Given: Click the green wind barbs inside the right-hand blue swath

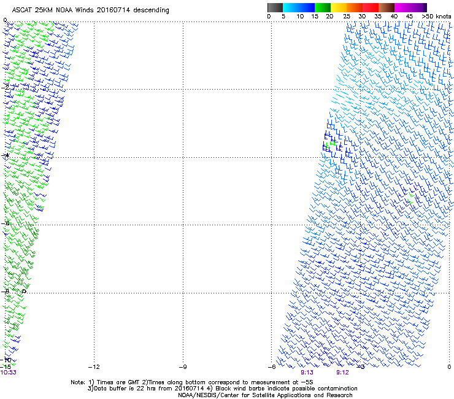Looking at the screenshot, I should pos(410,199).
